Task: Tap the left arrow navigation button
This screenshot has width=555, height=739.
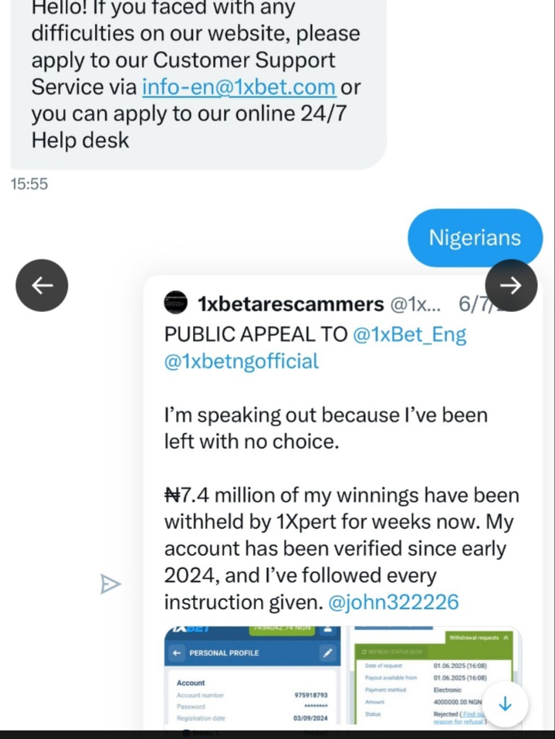Action: point(42,285)
